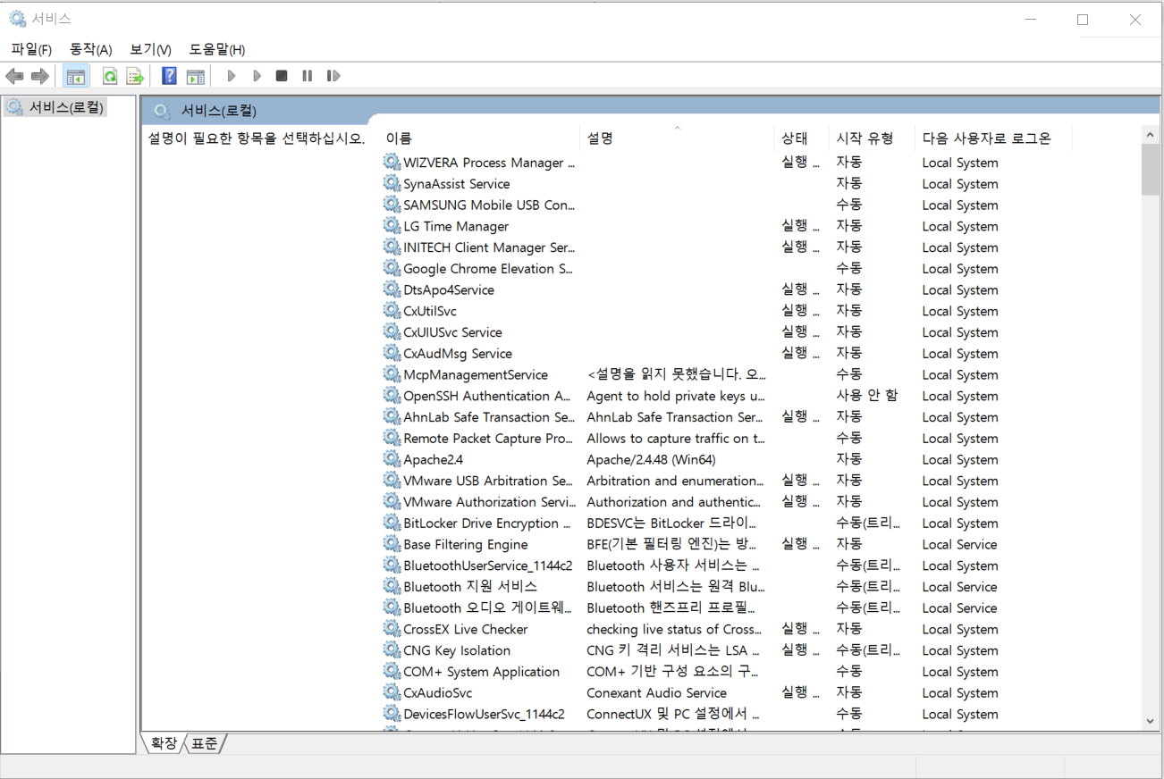Open the Help toolbar icon
This screenshot has height=779, width=1164.
tap(169, 76)
